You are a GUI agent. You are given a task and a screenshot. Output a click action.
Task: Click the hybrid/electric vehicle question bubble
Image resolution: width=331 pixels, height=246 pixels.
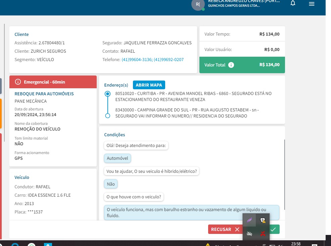click(x=151, y=171)
